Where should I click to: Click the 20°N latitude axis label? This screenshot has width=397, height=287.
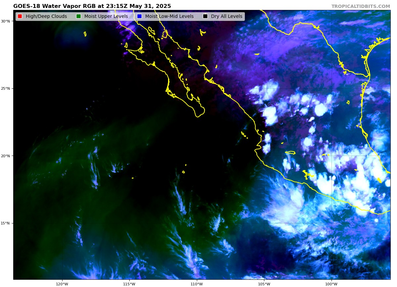(x=5, y=156)
